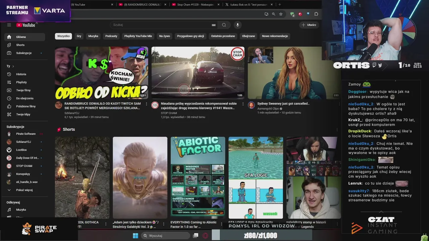The image size is (429, 241).
Task: Click the Utwórz create button
Action: click(309, 25)
